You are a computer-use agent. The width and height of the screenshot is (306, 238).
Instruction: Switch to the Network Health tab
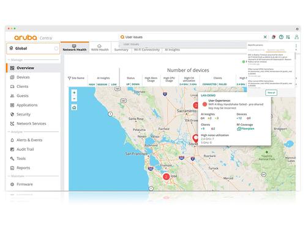coord(75,48)
